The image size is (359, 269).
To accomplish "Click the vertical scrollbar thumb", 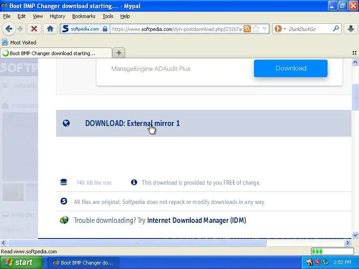I will point(355,97).
